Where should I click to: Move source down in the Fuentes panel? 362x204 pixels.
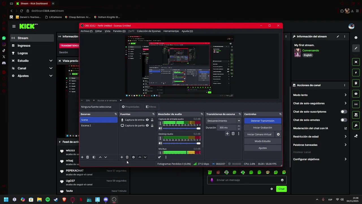coord(145,157)
